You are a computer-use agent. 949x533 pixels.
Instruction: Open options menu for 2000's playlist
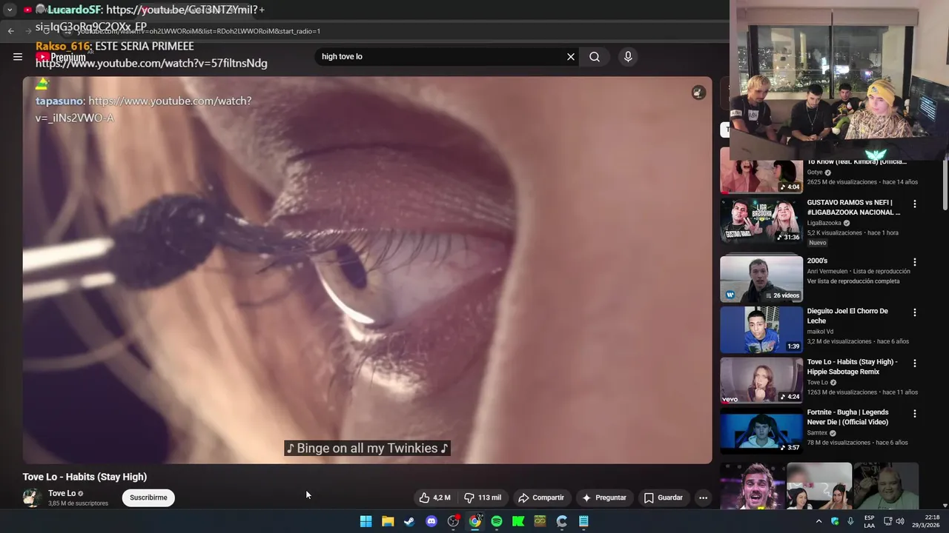point(914,262)
